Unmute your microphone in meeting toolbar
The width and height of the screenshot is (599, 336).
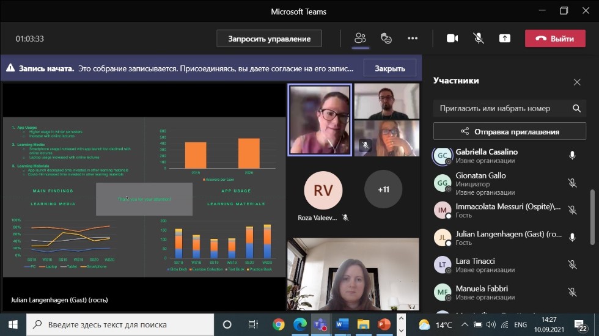click(479, 38)
